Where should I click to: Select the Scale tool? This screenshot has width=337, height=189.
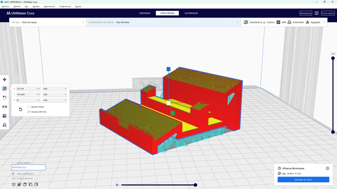pos(4,88)
